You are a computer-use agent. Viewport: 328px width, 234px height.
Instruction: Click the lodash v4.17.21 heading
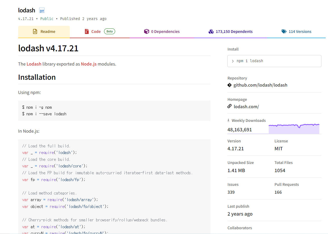(x=48, y=48)
